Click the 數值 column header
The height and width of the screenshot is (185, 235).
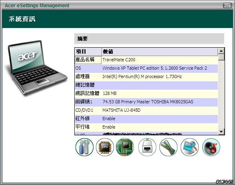coord(159,52)
